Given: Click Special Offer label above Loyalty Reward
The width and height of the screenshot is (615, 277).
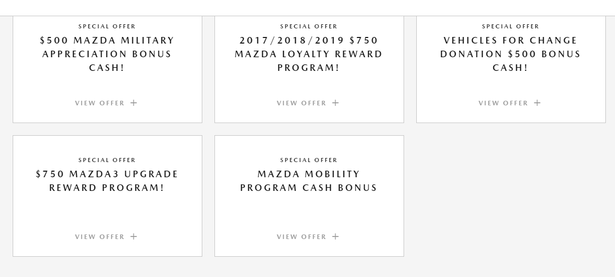Looking at the screenshot, I should coord(309,26).
